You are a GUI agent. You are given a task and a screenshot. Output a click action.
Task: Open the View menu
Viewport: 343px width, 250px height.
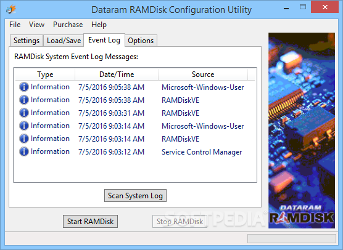click(36, 25)
